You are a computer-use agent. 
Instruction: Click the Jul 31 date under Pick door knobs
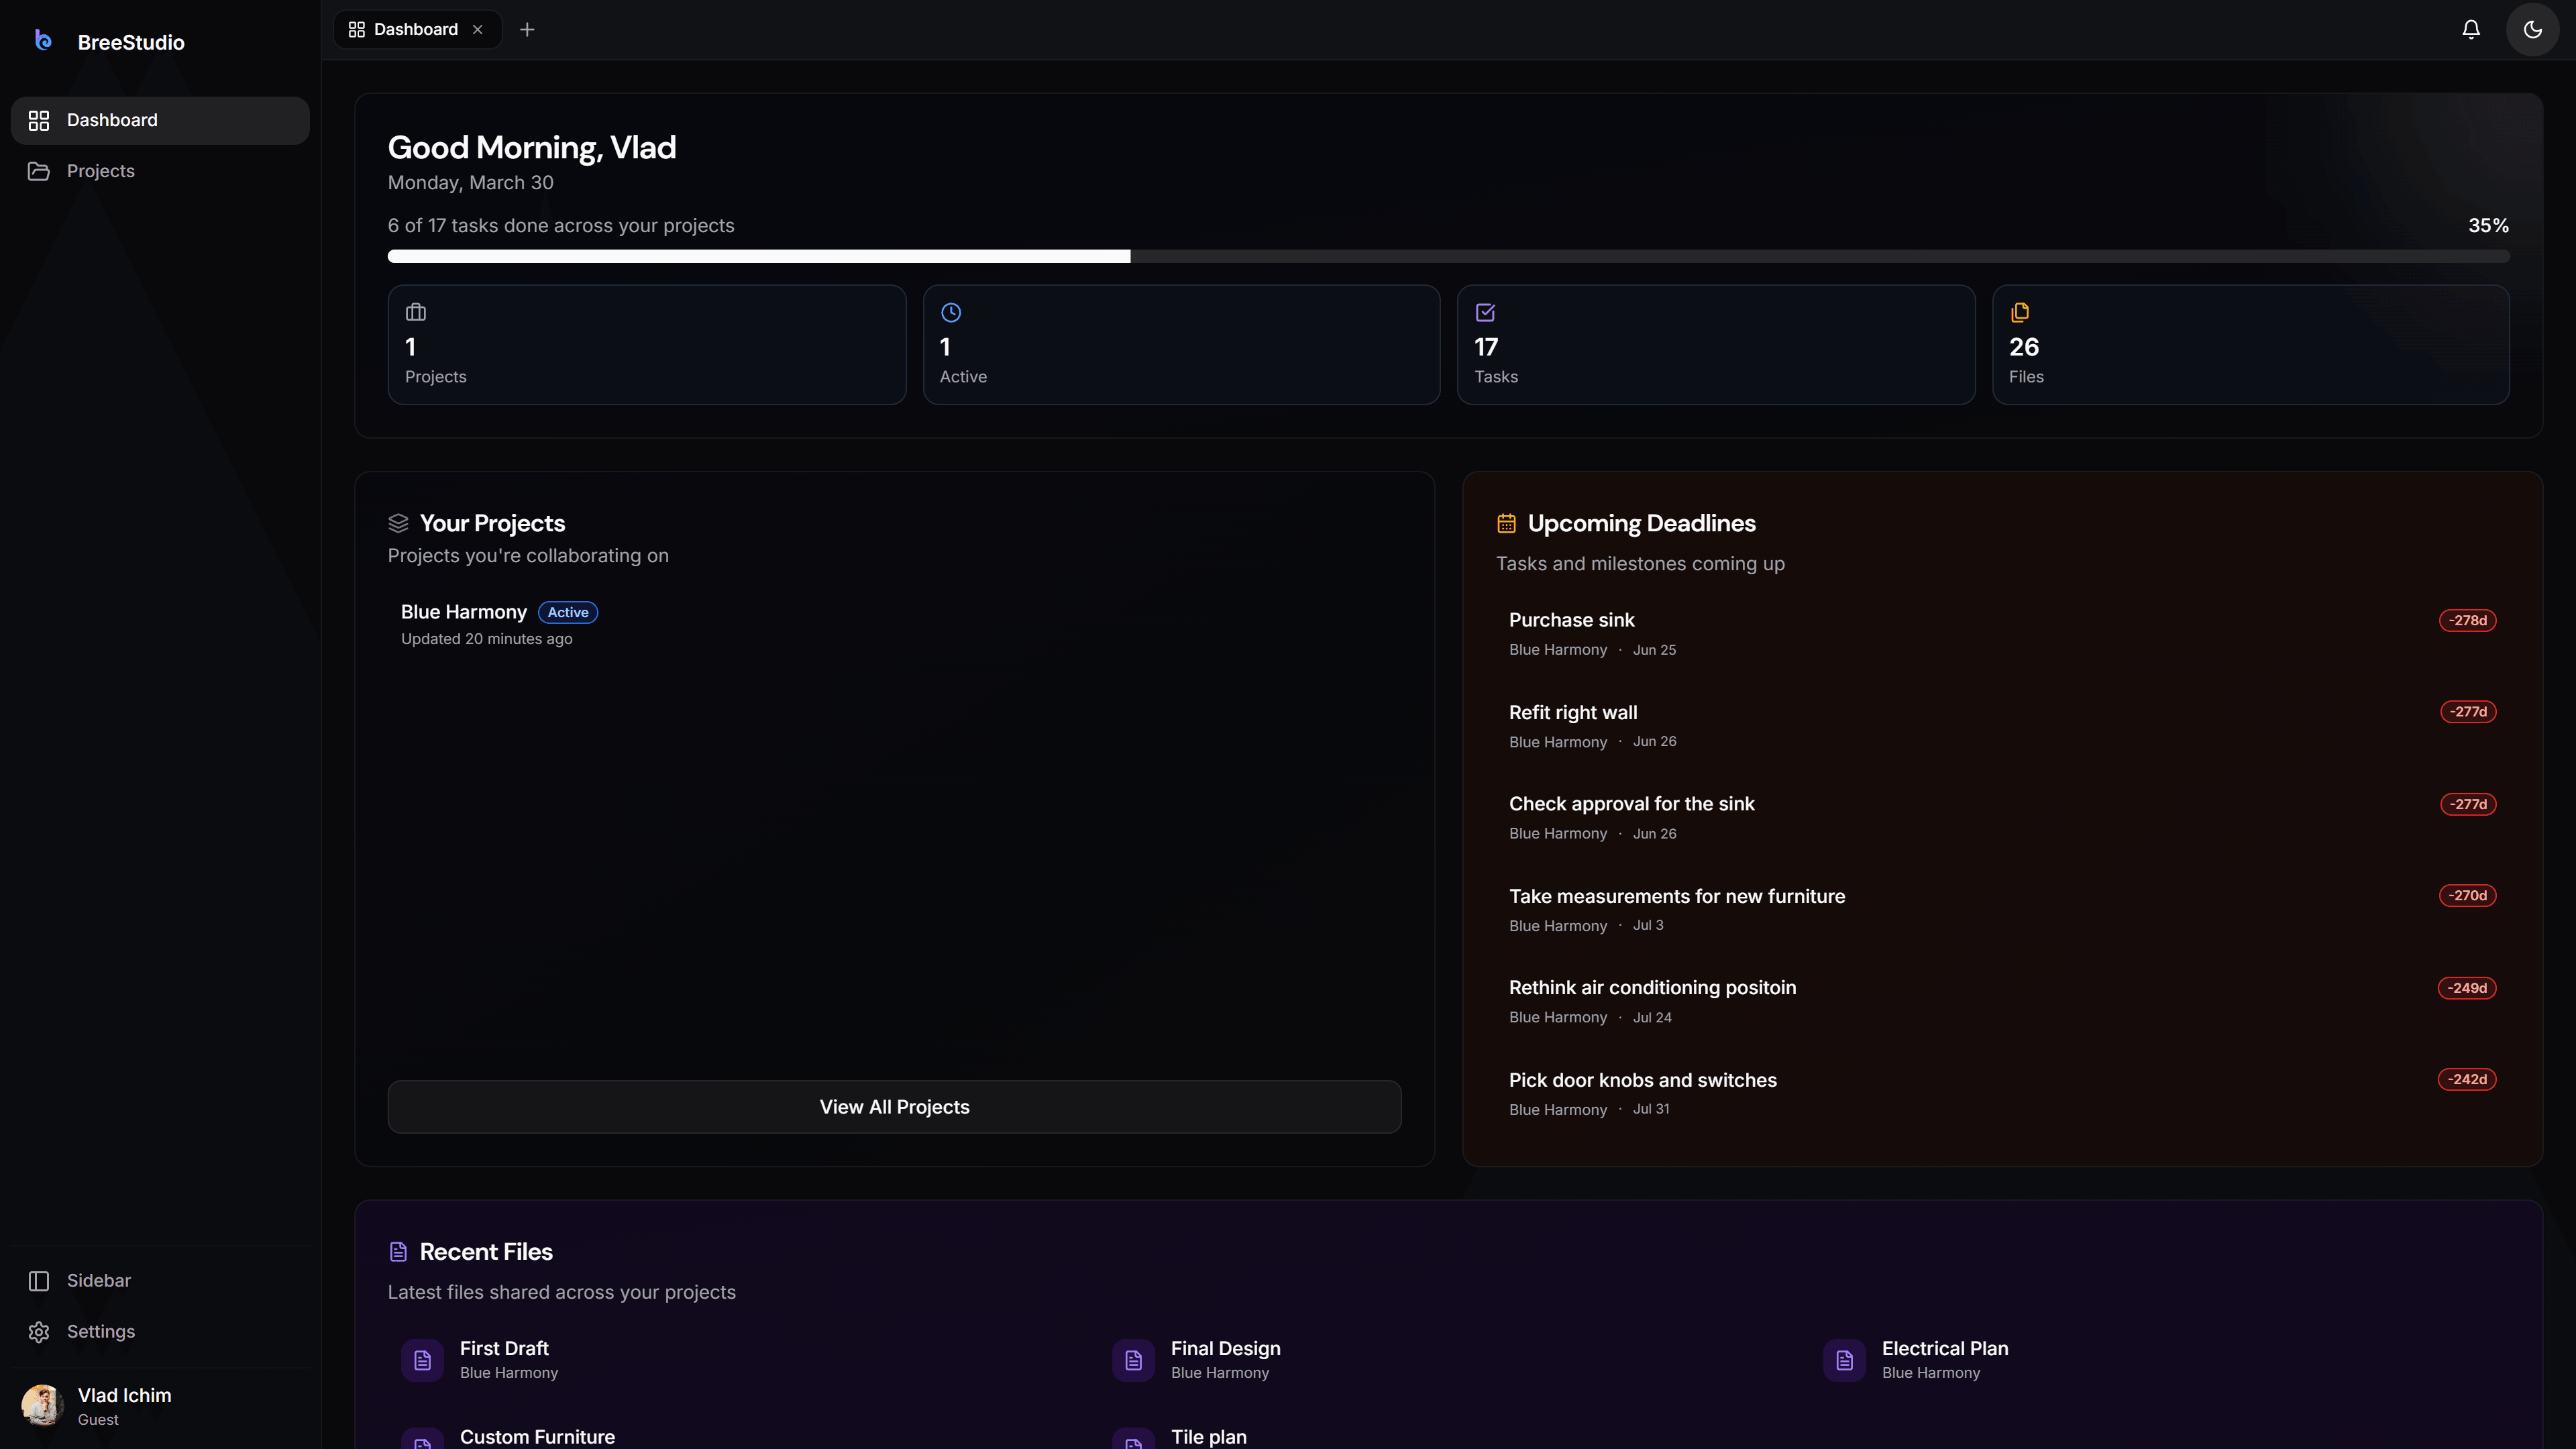1651,1109
